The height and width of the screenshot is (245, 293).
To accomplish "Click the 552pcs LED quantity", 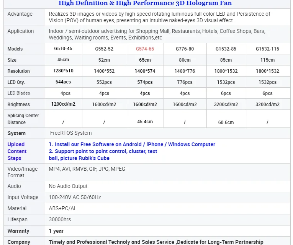I will click(104, 82).
